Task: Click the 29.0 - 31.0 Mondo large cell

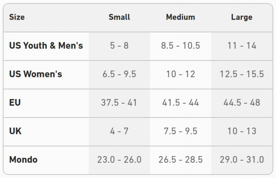Action: (x=242, y=160)
